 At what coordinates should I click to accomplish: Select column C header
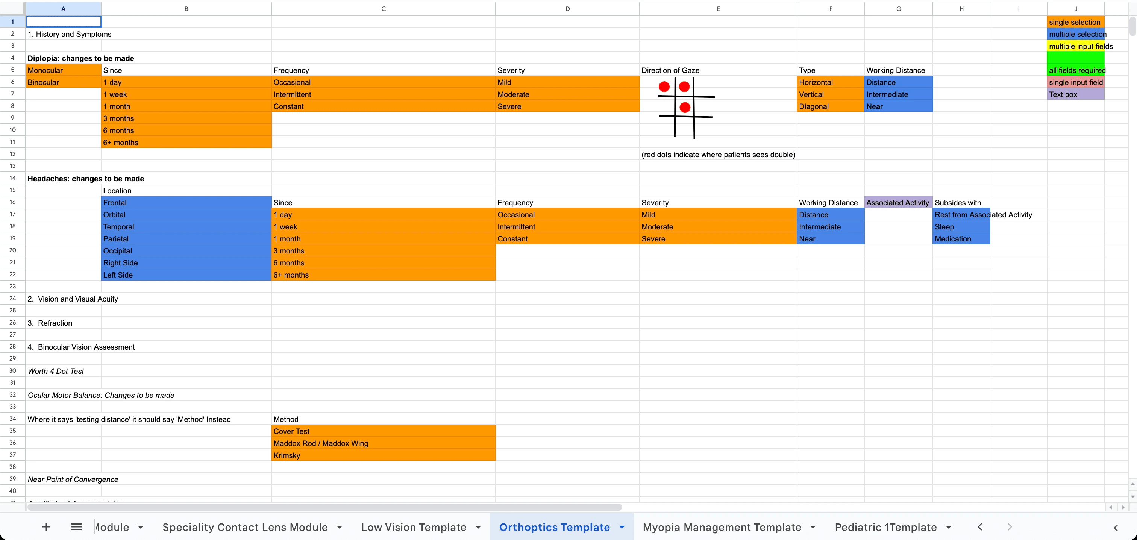[x=383, y=8]
